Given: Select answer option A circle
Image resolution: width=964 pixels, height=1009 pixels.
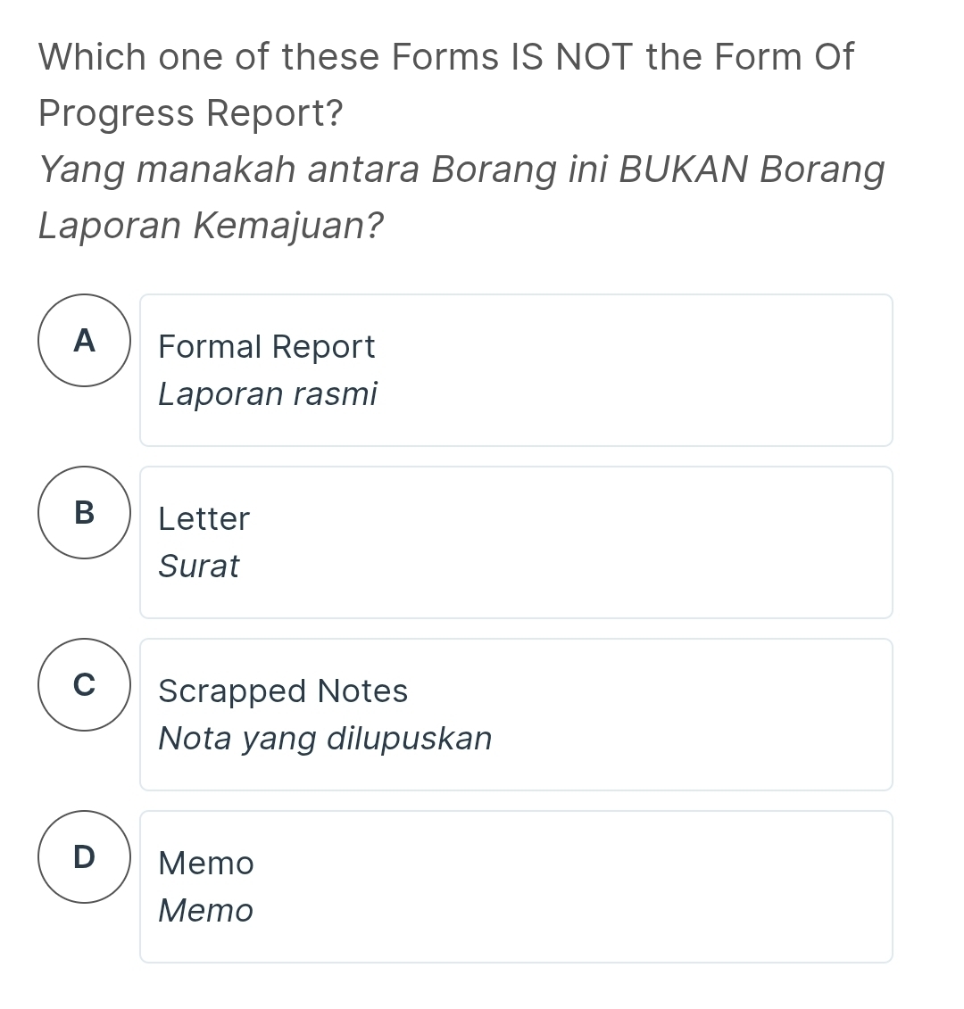Looking at the screenshot, I should coord(84,341).
